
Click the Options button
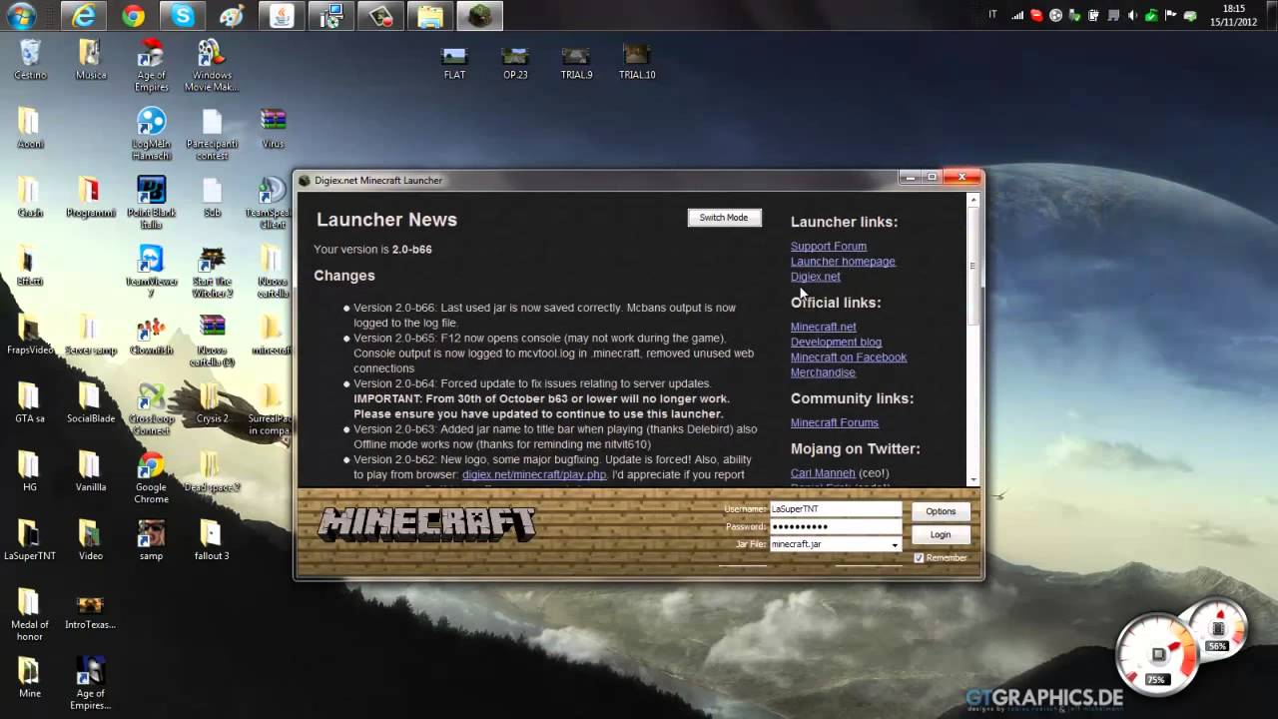941,511
